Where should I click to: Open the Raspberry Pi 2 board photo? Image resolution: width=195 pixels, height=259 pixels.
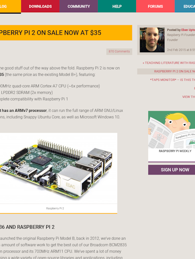[x=58, y=168]
